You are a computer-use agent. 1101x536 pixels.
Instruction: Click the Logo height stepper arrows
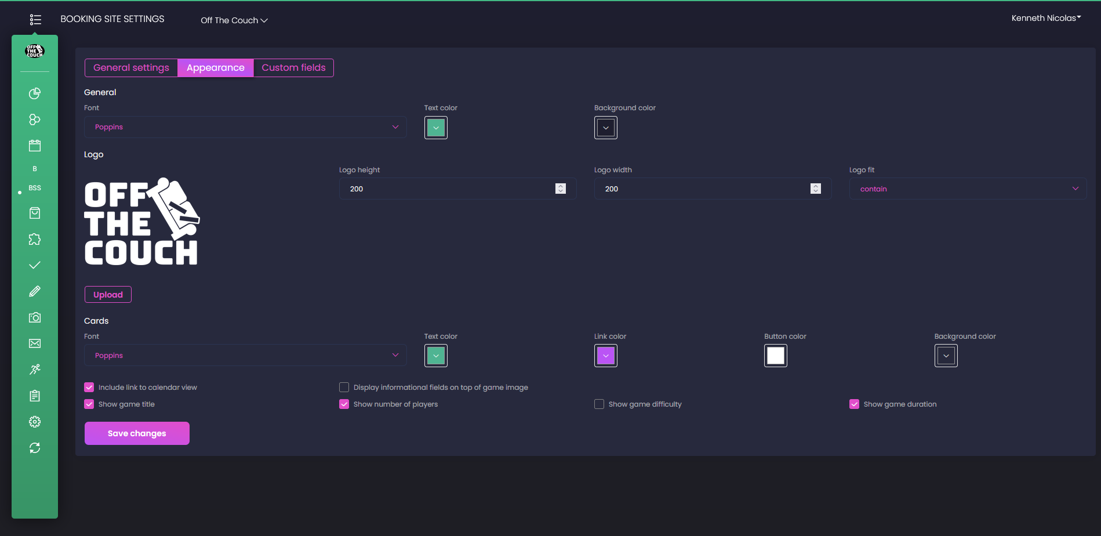pos(561,189)
